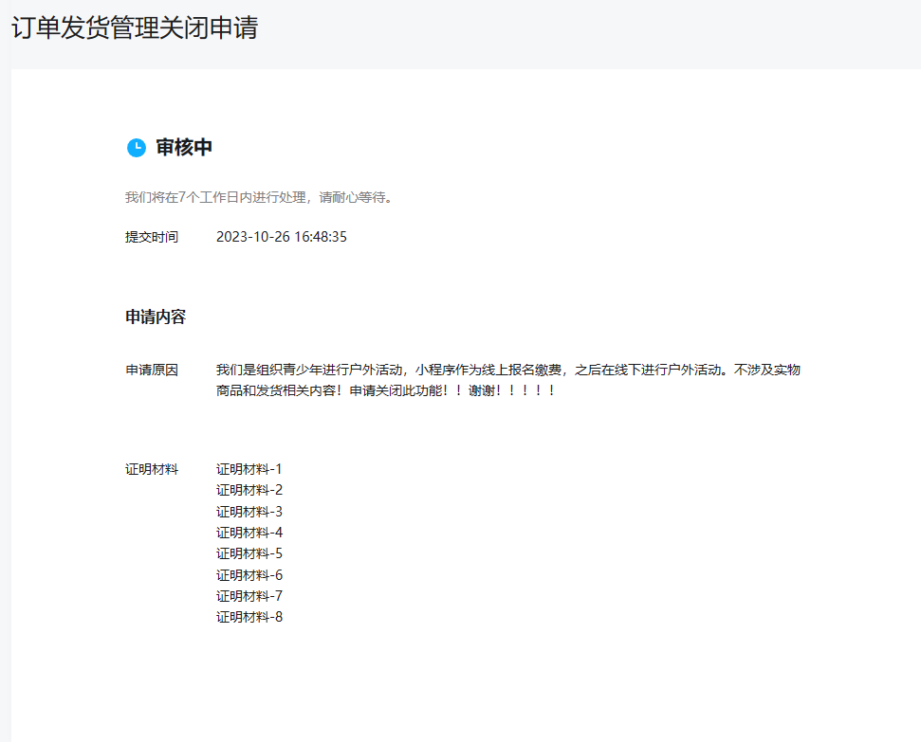Click the 订单发货管理关闭申请 page title
The width and height of the screenshot is (921, 742).
tap(135, 27)
